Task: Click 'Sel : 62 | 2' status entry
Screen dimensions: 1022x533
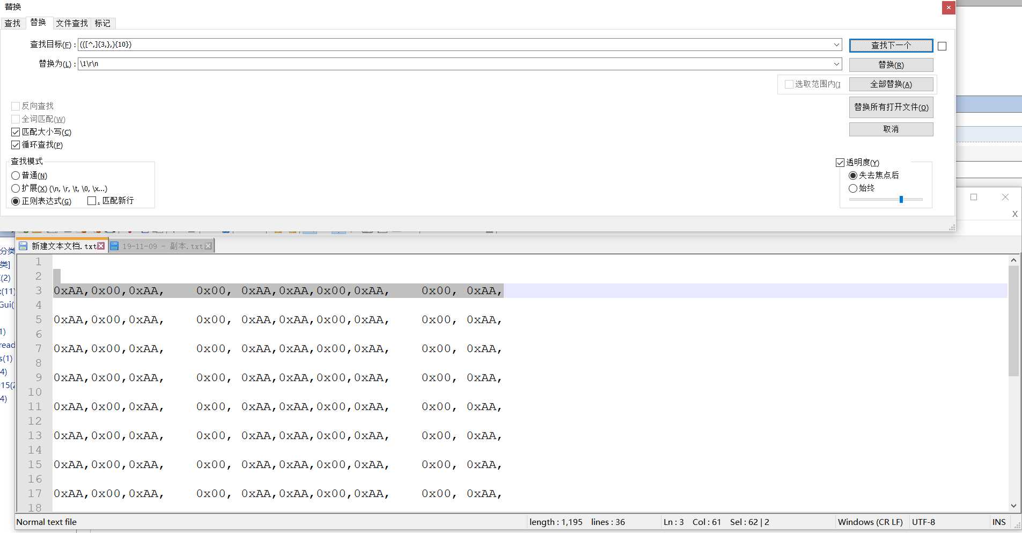Action: click(x=749, y=522)
